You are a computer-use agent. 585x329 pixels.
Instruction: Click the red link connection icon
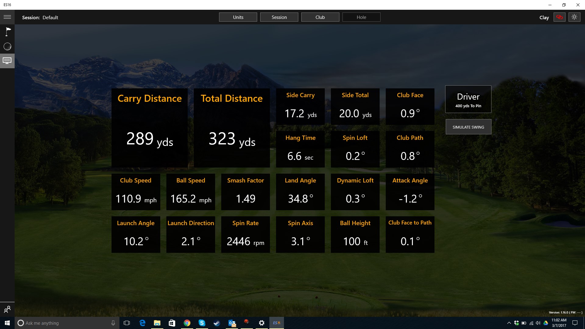559,17
